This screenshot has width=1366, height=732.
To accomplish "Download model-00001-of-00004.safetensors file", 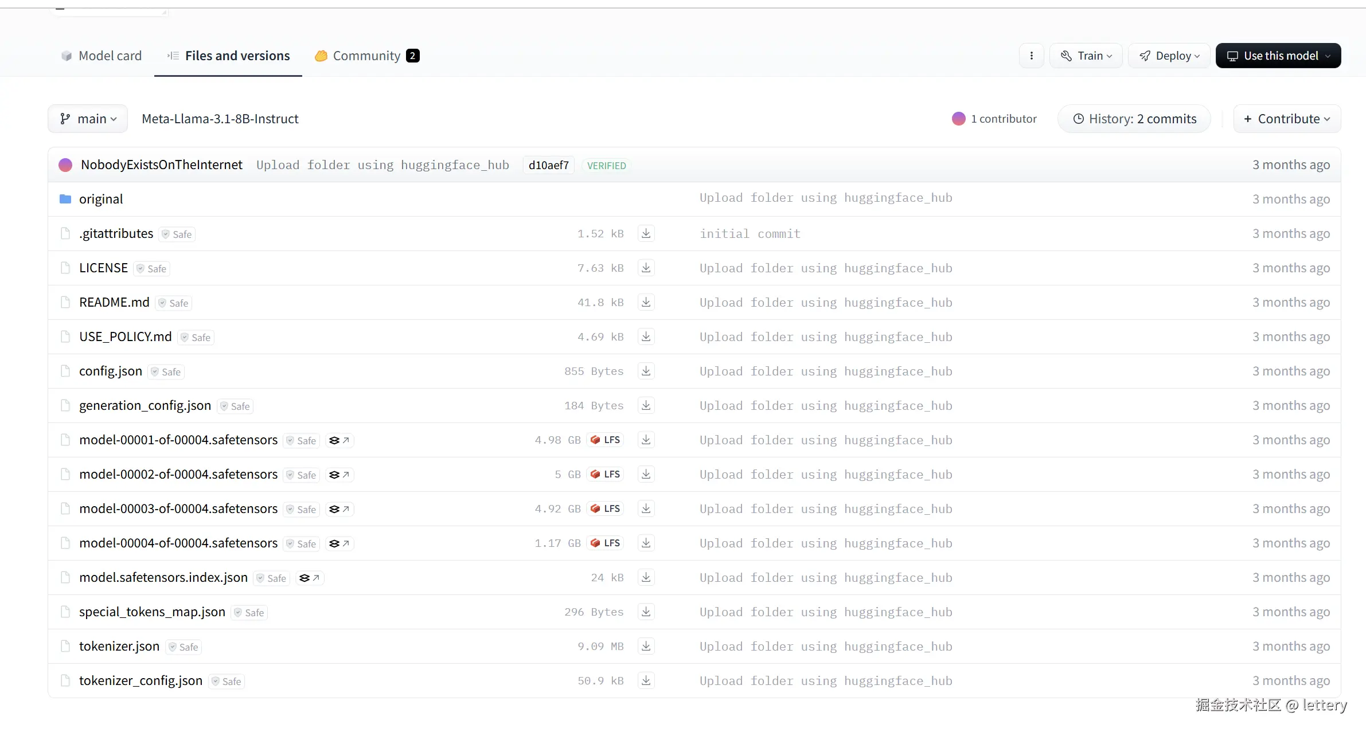I will [x=646, y=440].
